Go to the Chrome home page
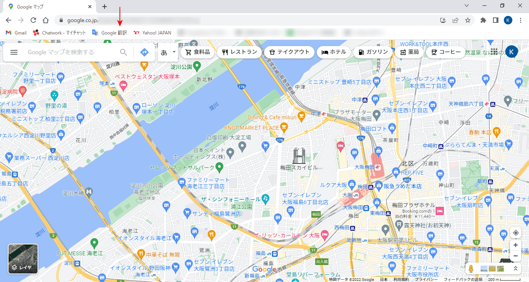Viewport: 529px width, 282px height. coord(46,20)
